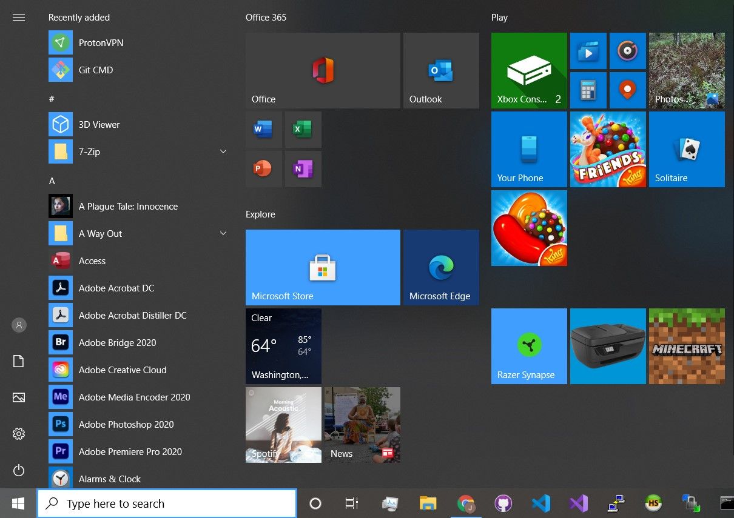Open the Your Phone tile
The height and width of the screenshot is (518, 734).
529,149
